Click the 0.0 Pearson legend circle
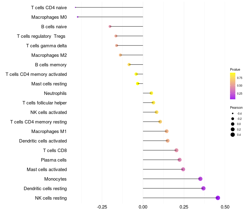 click(233, 124)
